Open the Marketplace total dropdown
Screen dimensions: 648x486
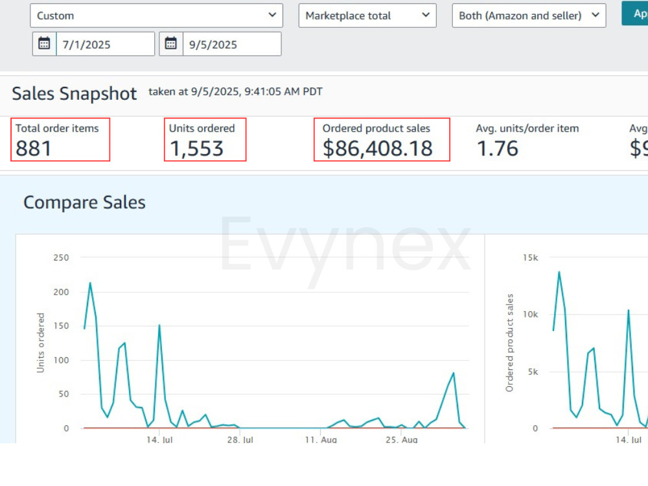(367, 16)
